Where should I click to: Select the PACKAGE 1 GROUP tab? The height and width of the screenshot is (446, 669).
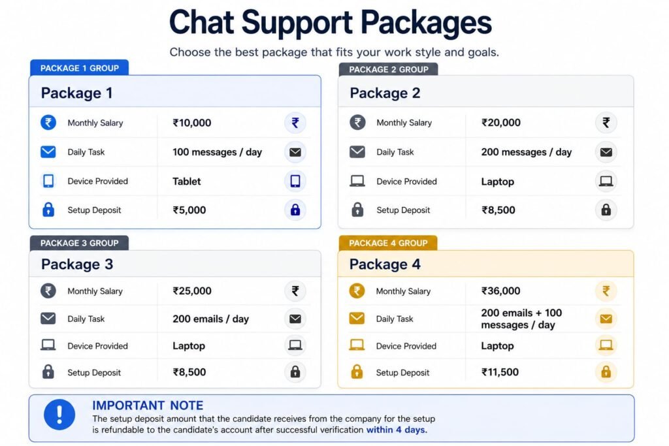tap(79, 68)
